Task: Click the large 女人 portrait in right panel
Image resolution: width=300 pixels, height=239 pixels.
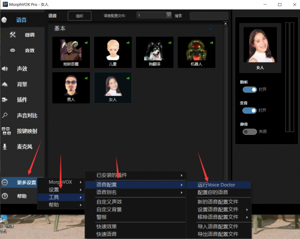Action: (260, 44)
